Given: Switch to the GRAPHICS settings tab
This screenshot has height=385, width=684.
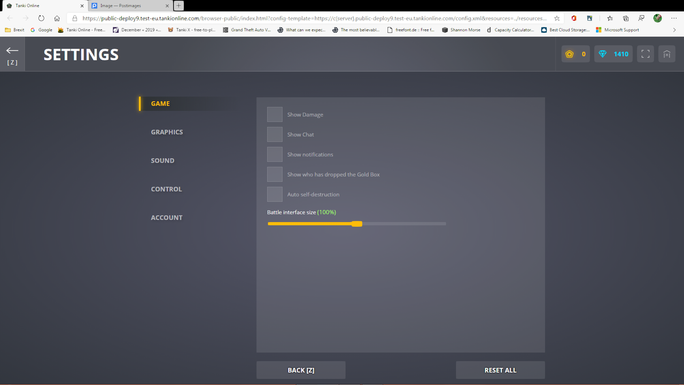Looking at the screenshot, I should [x=167, y=132].
